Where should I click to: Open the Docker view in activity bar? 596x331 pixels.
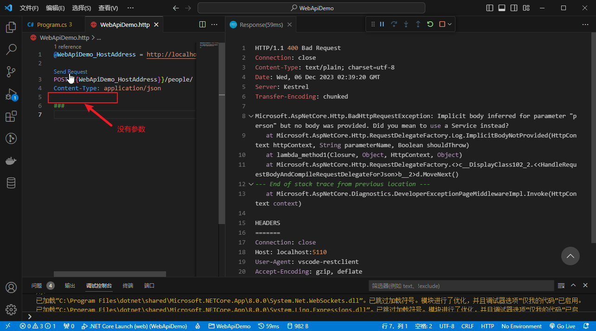(x=11, y=161)
